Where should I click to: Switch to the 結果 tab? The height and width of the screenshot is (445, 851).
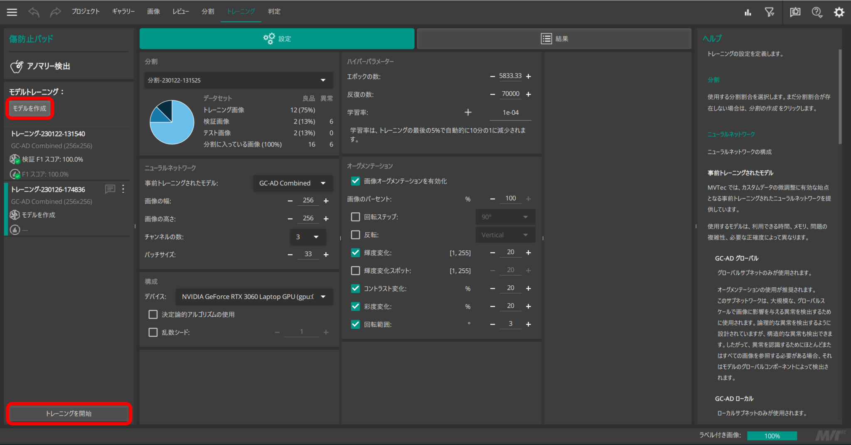tap(554, 38)
